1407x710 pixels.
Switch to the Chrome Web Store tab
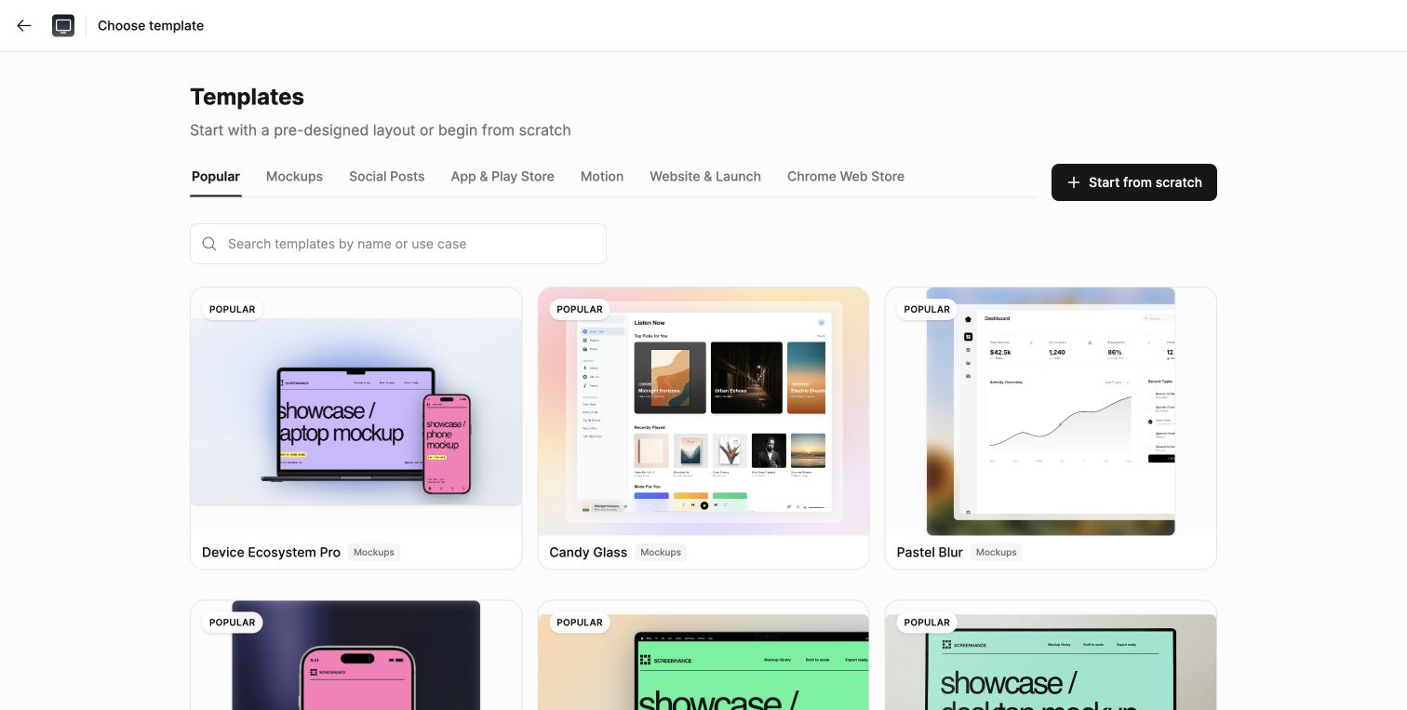(846, 177)
